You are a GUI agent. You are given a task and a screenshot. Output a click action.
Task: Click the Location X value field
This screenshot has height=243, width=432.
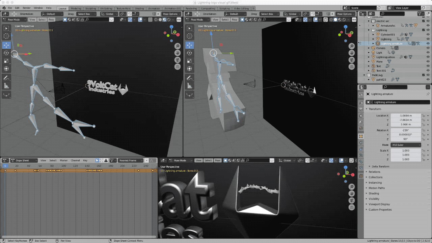[406, 116]
